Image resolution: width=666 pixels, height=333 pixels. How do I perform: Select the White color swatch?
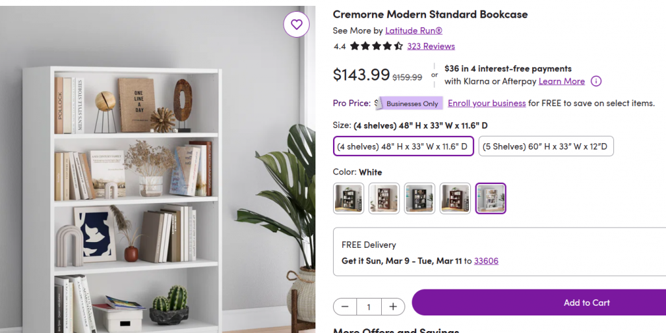490,198
